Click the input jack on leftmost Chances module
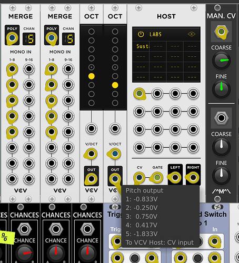The width and height of the screenshot is (239, 263). click(x=25, y=229)
